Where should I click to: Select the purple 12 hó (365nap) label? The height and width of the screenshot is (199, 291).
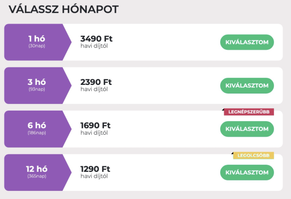(38, 172)
